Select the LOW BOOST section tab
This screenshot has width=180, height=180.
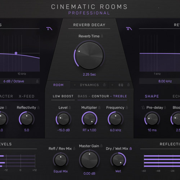coord(63,96)
